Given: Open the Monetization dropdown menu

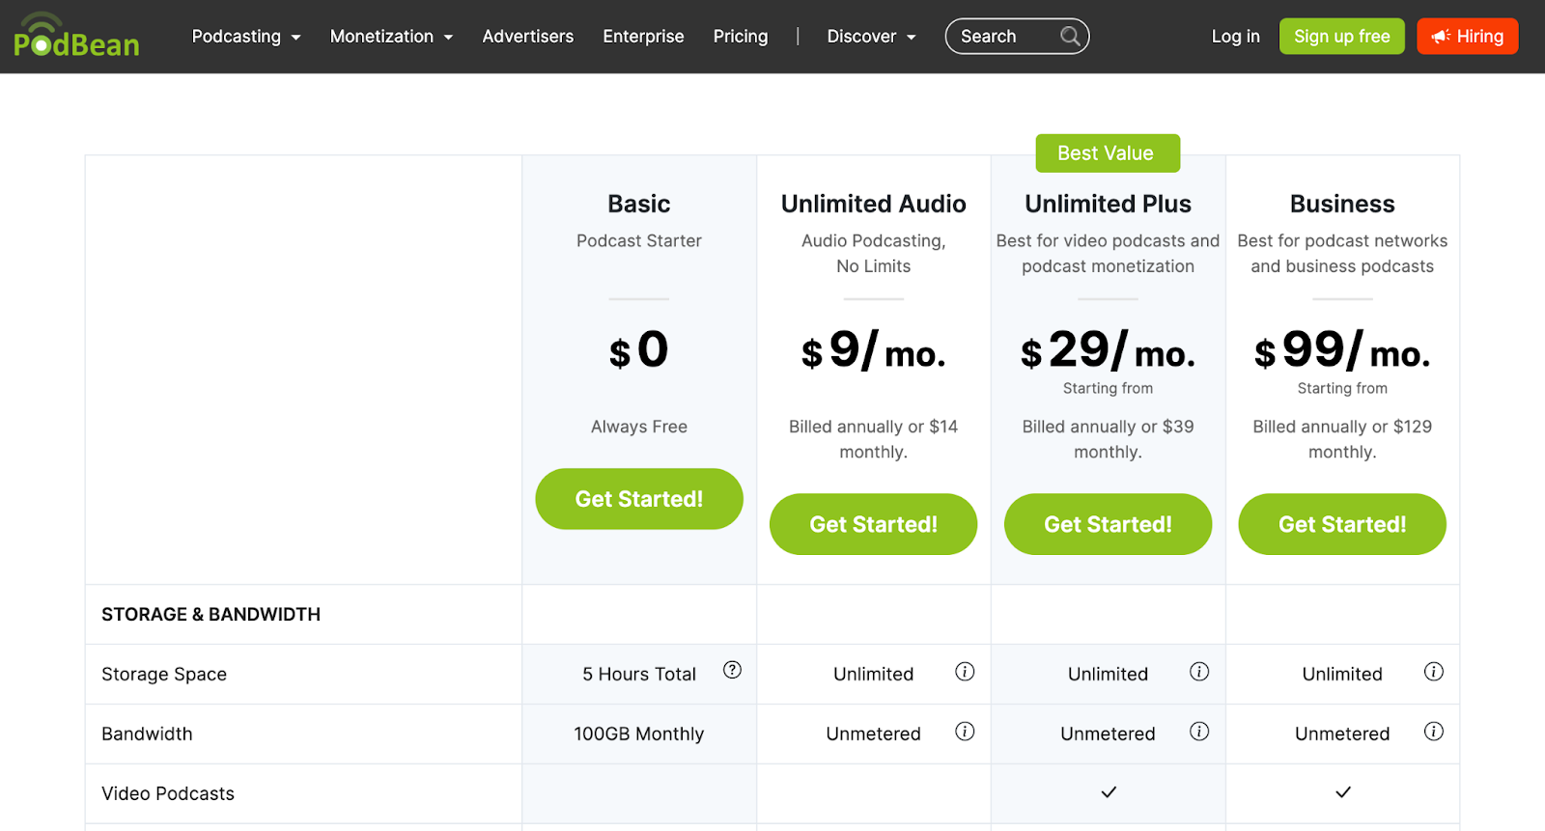Looking at the screenshot, I should (391, 37).
